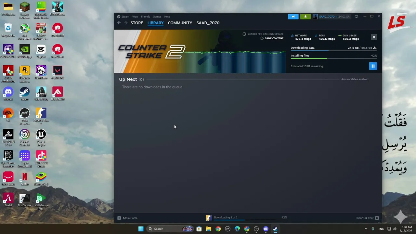
Task: Select the Recycle Bin desktop icon
Action: 8,31
